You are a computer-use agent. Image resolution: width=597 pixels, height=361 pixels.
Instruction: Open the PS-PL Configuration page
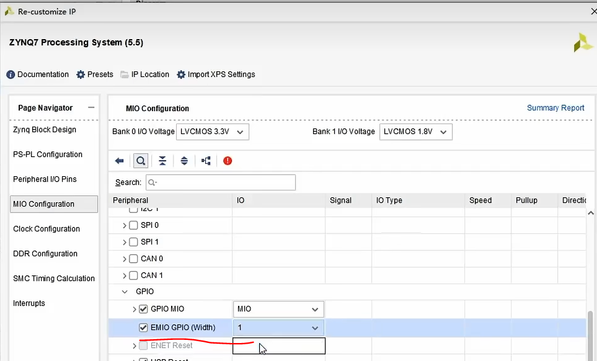click(x=48, y=154)
